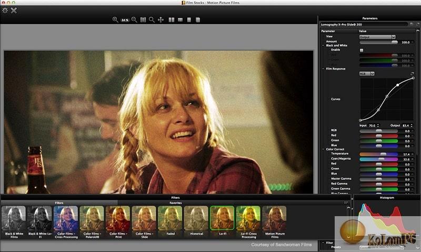This screenshot has height=252, width=421.
Task: Open the RGB curve channel dropdown
Action: coord(367,73)
